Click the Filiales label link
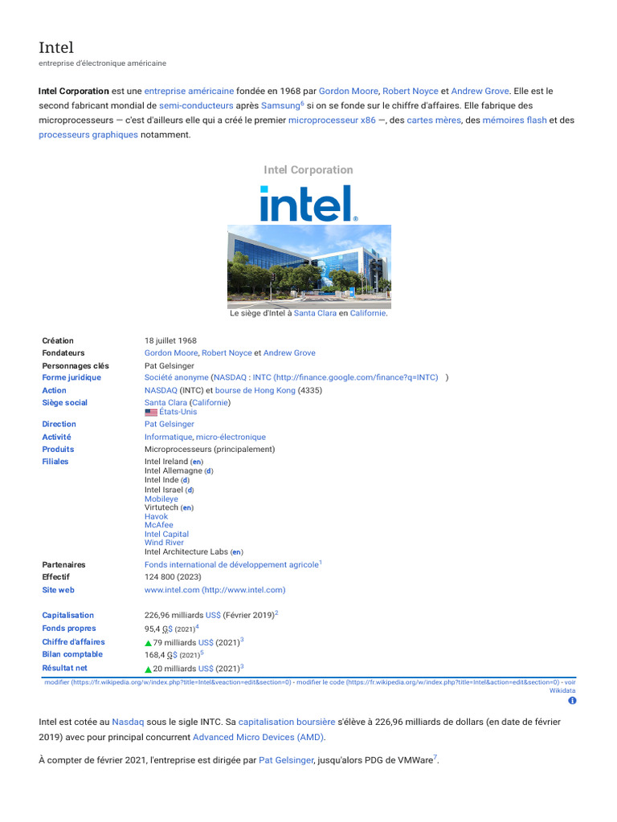Viewport: 617px width, 822px height. coord(55,462)
